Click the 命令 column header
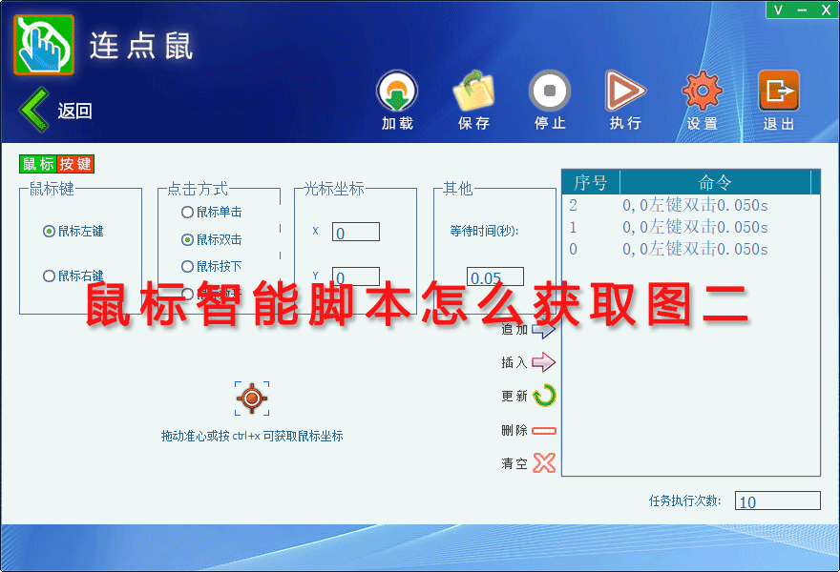The height and width of the screenshot is (572, 840). point(715,182)
